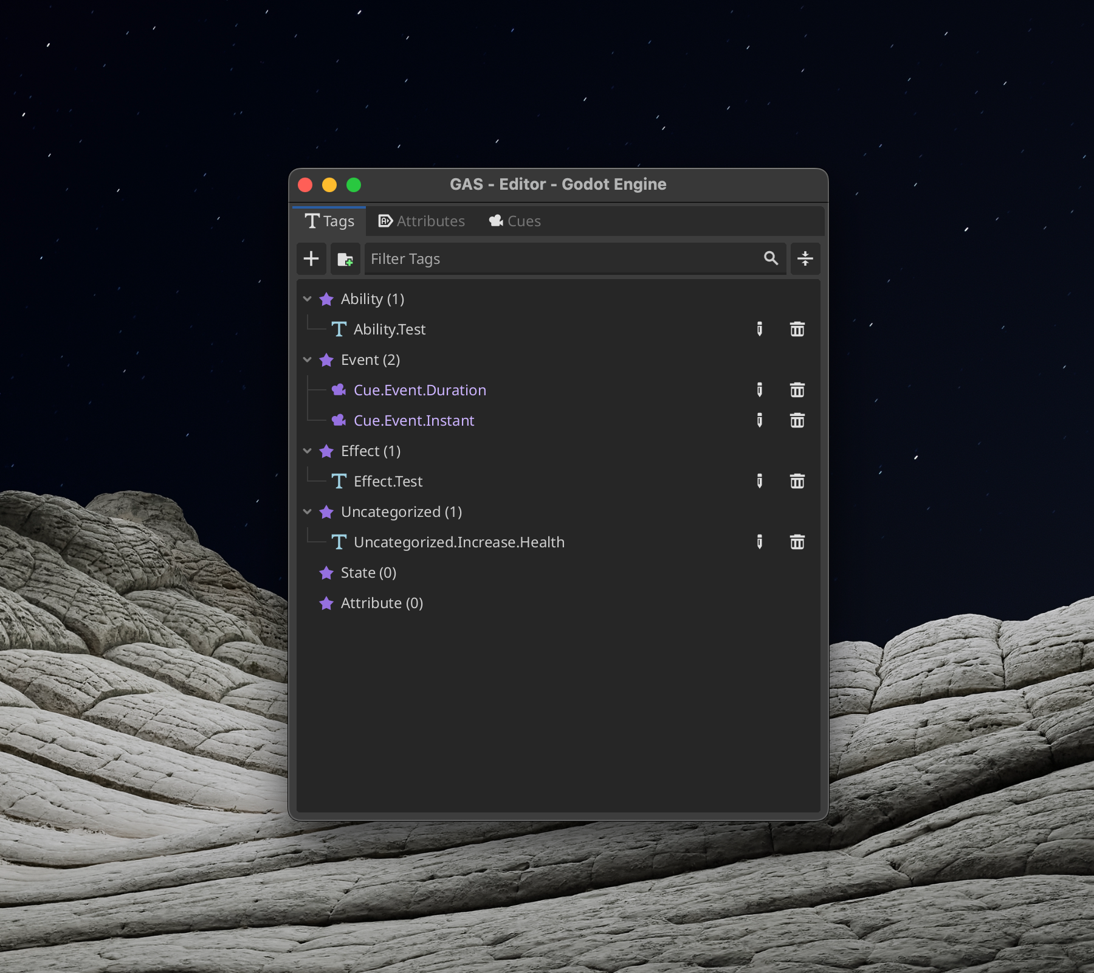Screen dimensions: 1094x973
Task: Open the Cues tab
Action: coord(515,221)
